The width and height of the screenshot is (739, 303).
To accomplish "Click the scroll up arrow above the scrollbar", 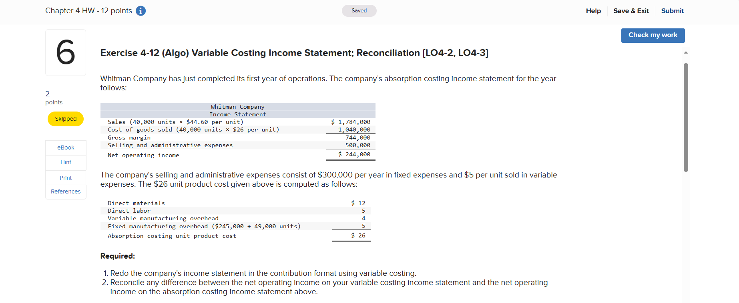I will [686, 52].
